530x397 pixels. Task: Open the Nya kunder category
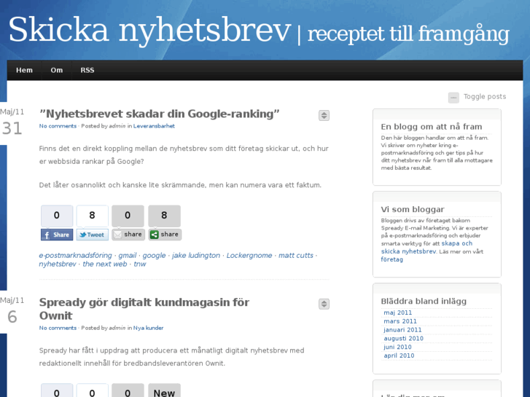[x=148, y=328]
